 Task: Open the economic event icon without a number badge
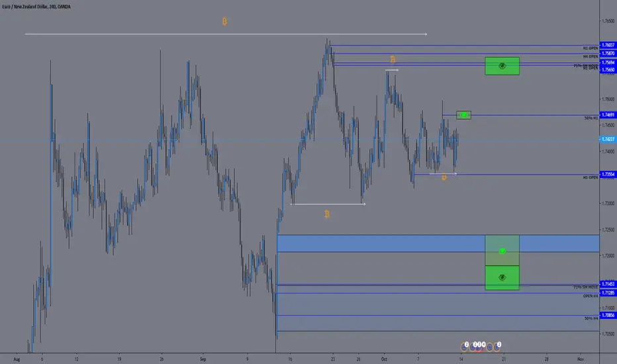(489, 347)
